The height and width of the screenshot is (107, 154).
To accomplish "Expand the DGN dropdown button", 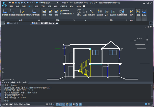I will [x=144, y=17].
